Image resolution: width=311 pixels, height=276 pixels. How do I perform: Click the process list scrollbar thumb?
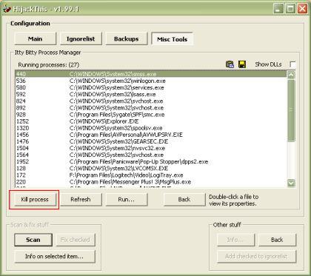click(291, 110)
